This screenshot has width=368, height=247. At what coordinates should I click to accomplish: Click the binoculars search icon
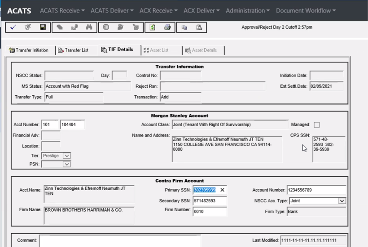(89, 27)
